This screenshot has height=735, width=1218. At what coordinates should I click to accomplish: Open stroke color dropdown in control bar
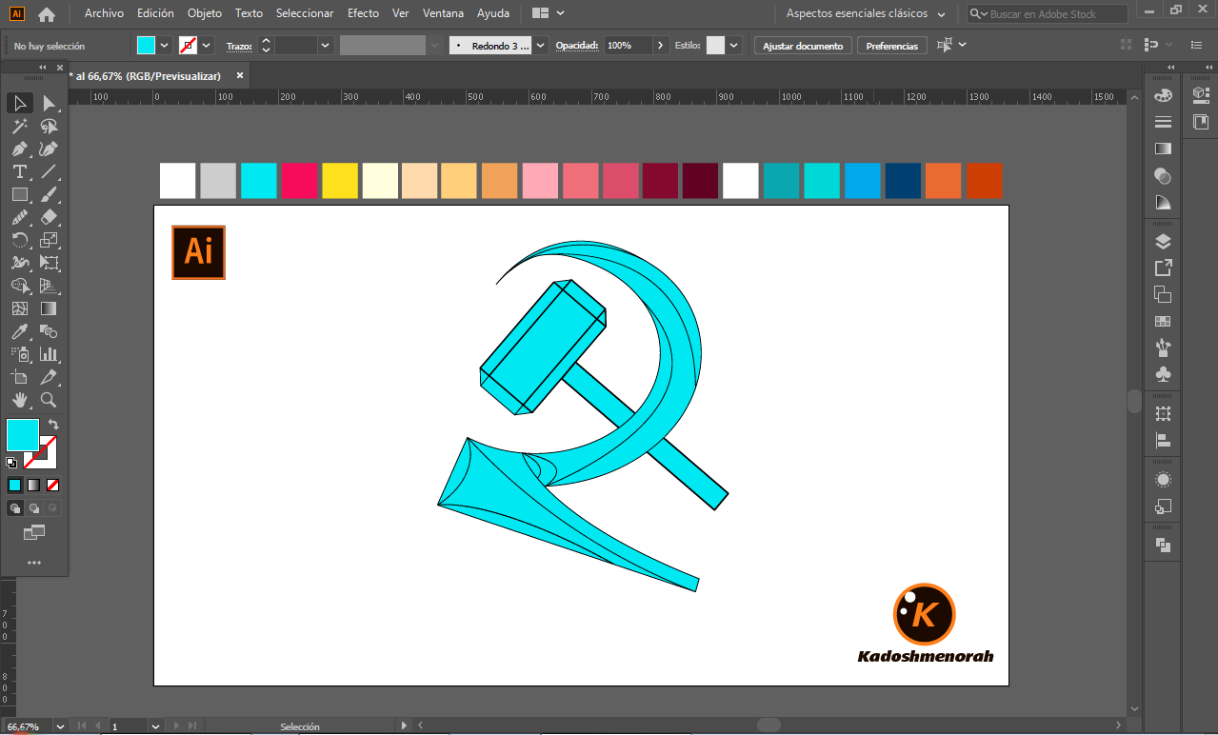tap(207, 46)
